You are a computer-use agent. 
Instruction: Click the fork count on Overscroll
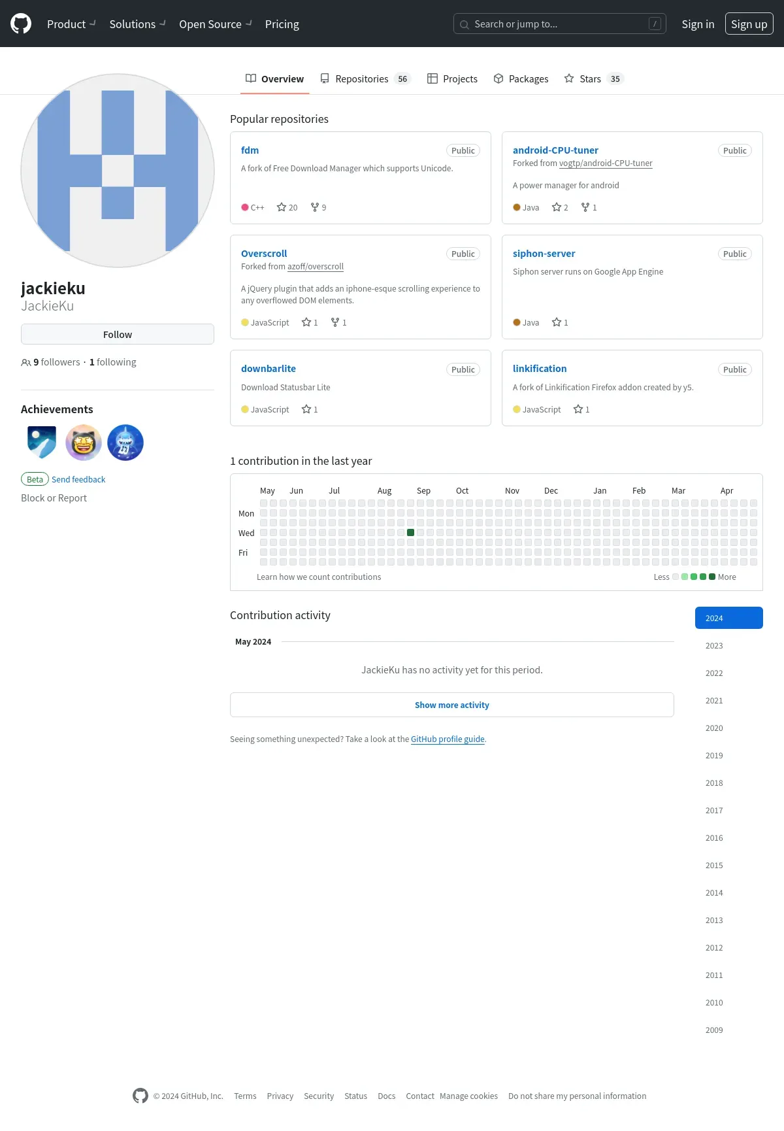[338, 322]
